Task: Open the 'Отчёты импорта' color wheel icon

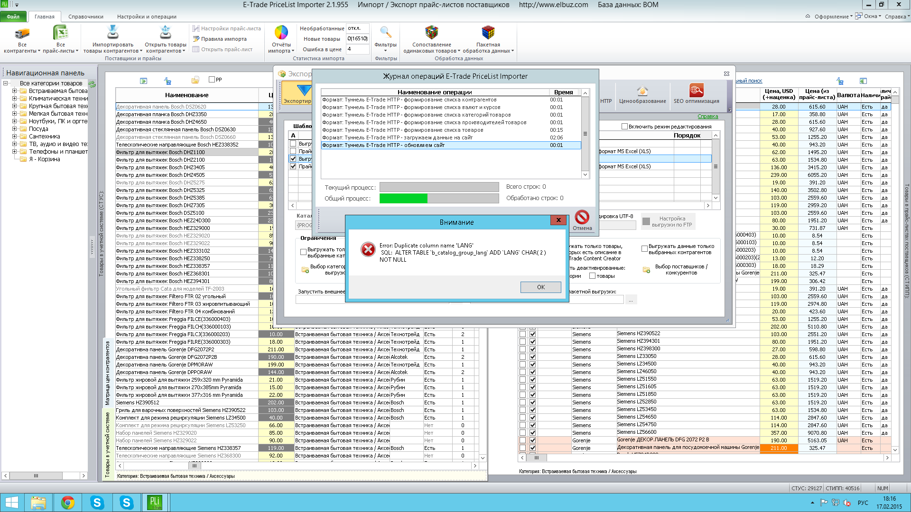Action: [281, 33]
